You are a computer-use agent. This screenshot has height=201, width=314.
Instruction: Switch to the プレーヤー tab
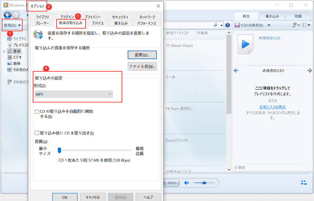pos(42,23)
